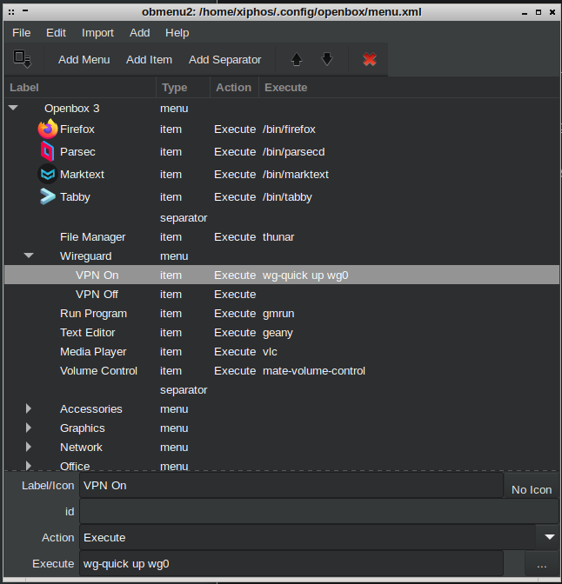The image size is (562, 584).
Task: Click the save menu toolbar icon
Action: click(x=23, y=59)
